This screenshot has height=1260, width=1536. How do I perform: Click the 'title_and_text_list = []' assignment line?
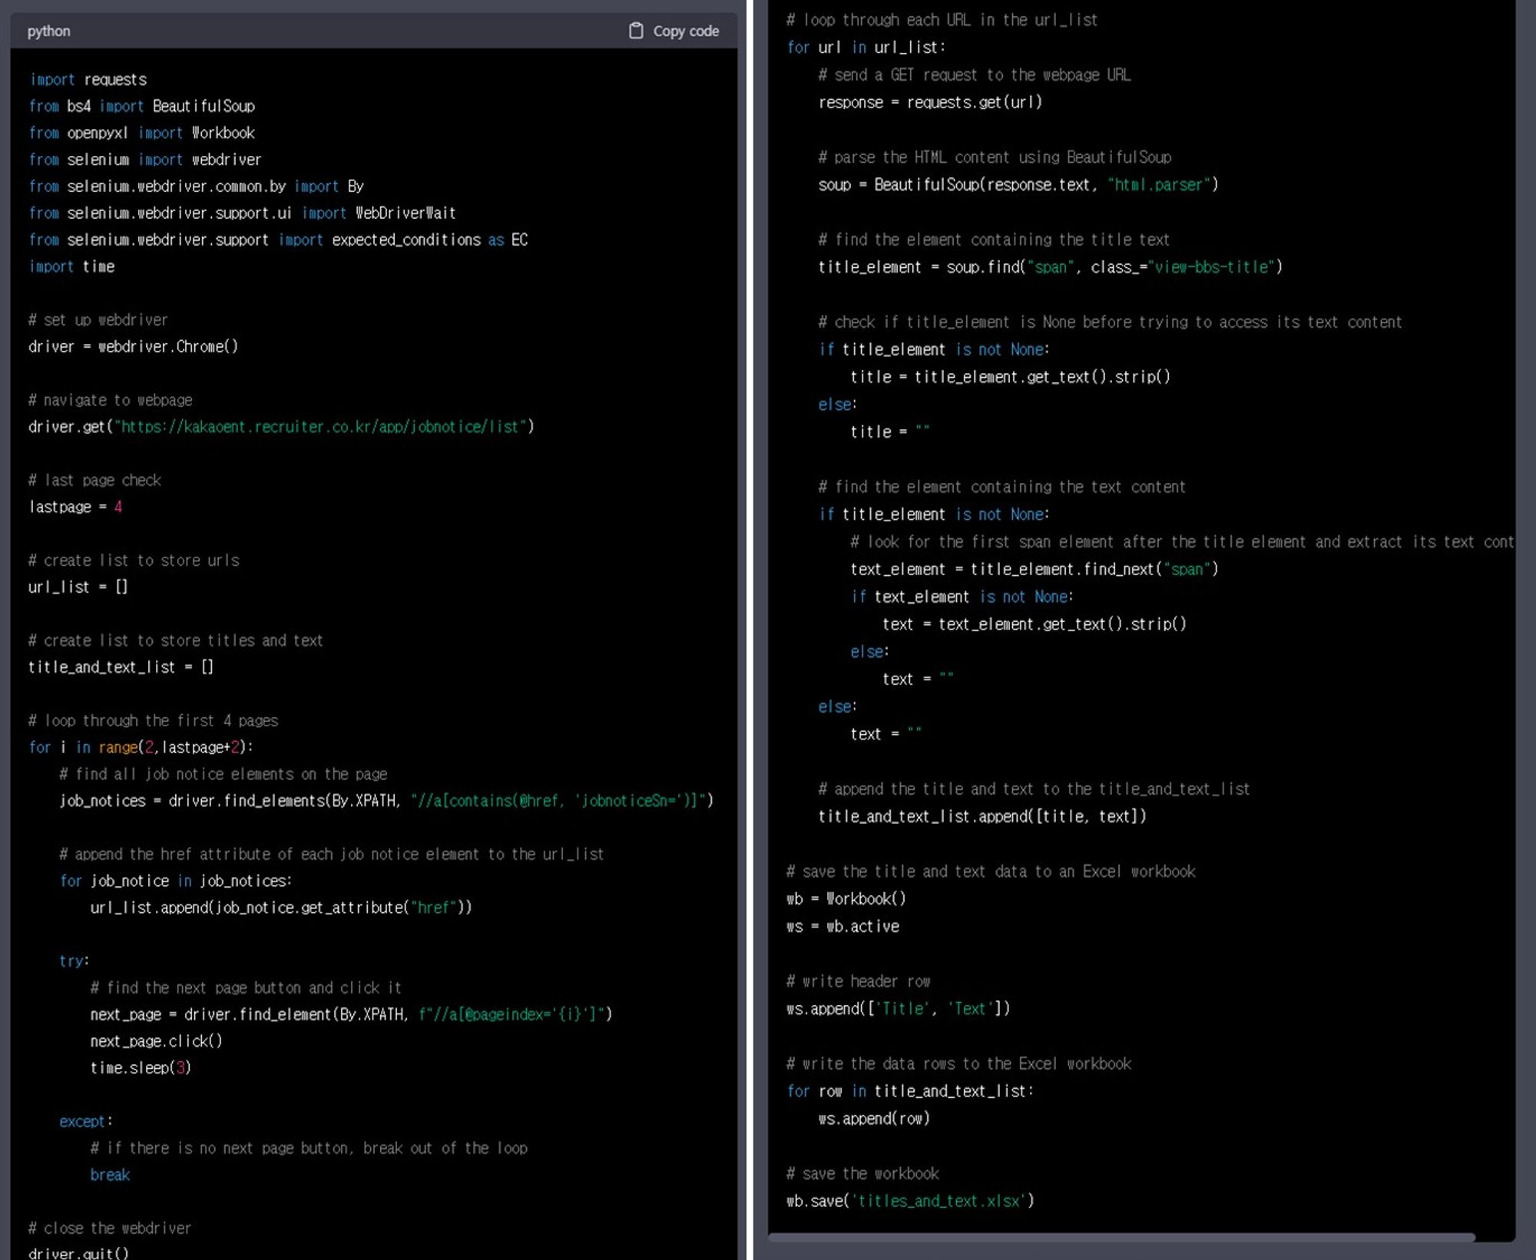(121, 667)
